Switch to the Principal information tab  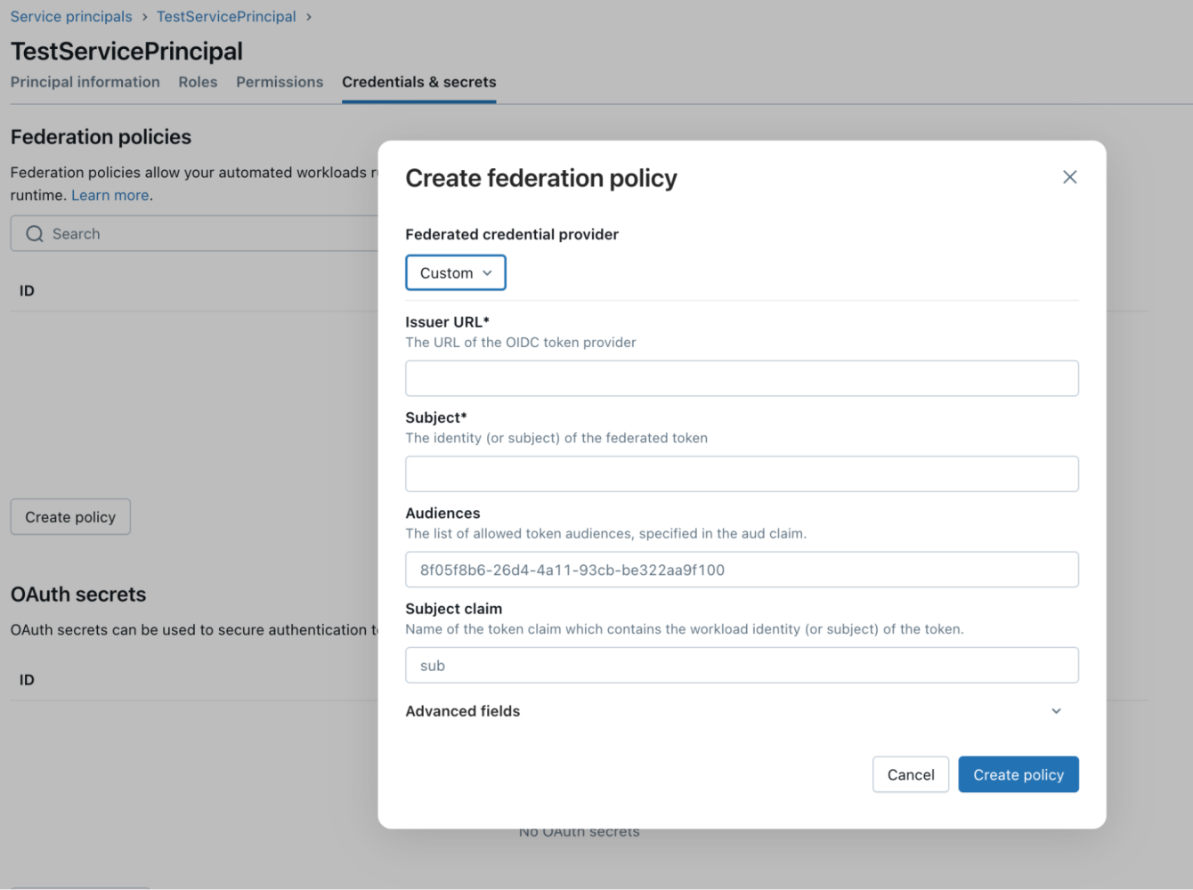[85, 82]
